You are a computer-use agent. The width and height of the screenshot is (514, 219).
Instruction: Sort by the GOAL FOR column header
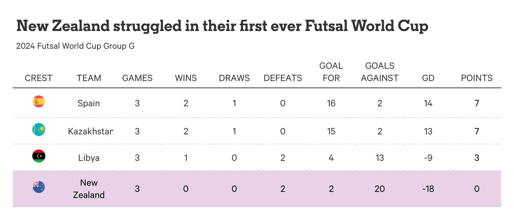[x=331, y=72]
